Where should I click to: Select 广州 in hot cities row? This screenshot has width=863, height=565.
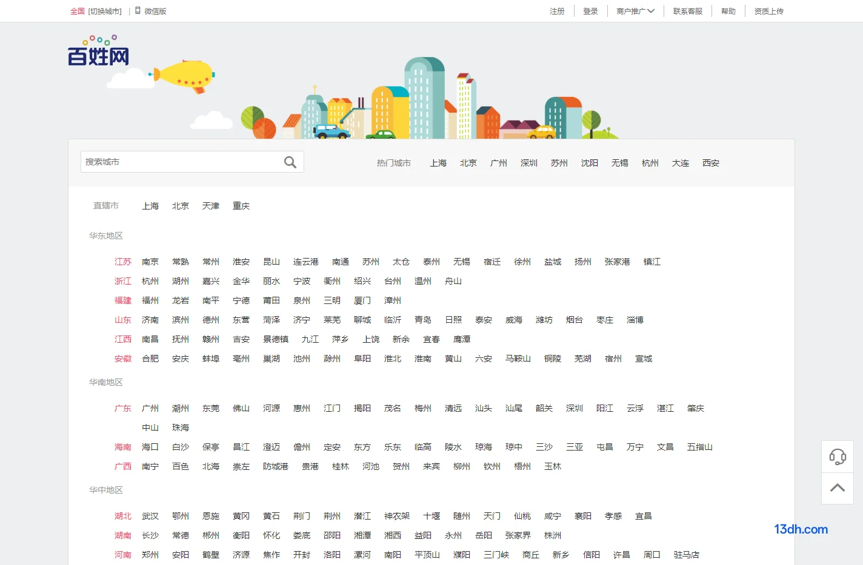[x=499, y=163]
